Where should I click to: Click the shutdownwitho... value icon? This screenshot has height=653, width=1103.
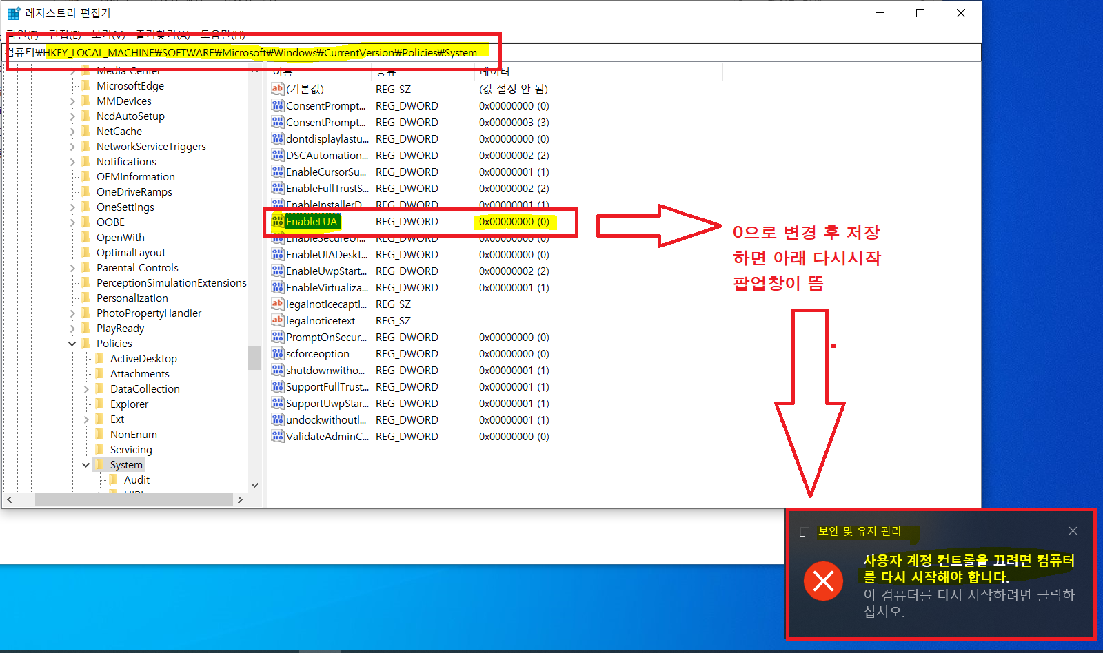point(278,370)
